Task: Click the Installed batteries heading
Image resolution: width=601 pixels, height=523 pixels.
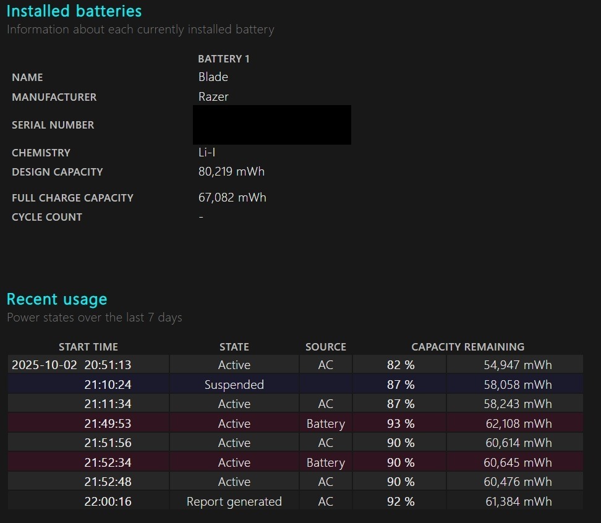Action: coord(74,11)
